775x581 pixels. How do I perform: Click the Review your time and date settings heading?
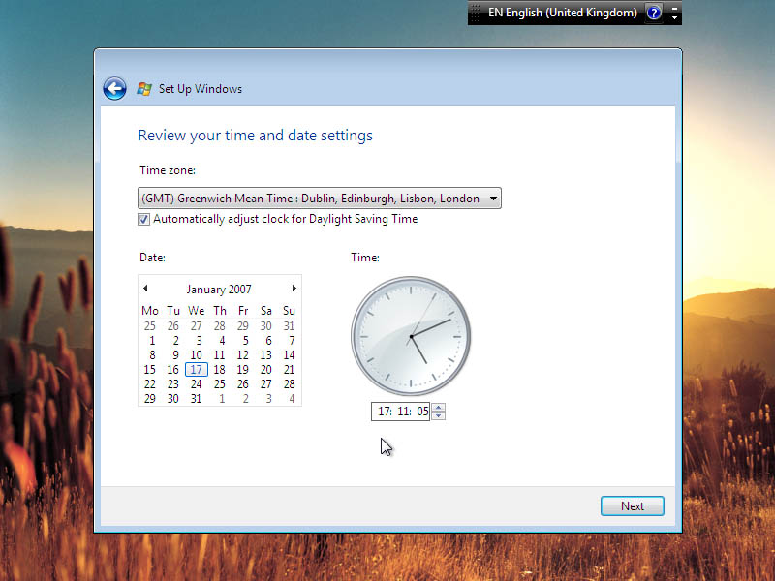pyautogui.click(x=255, y=136)
